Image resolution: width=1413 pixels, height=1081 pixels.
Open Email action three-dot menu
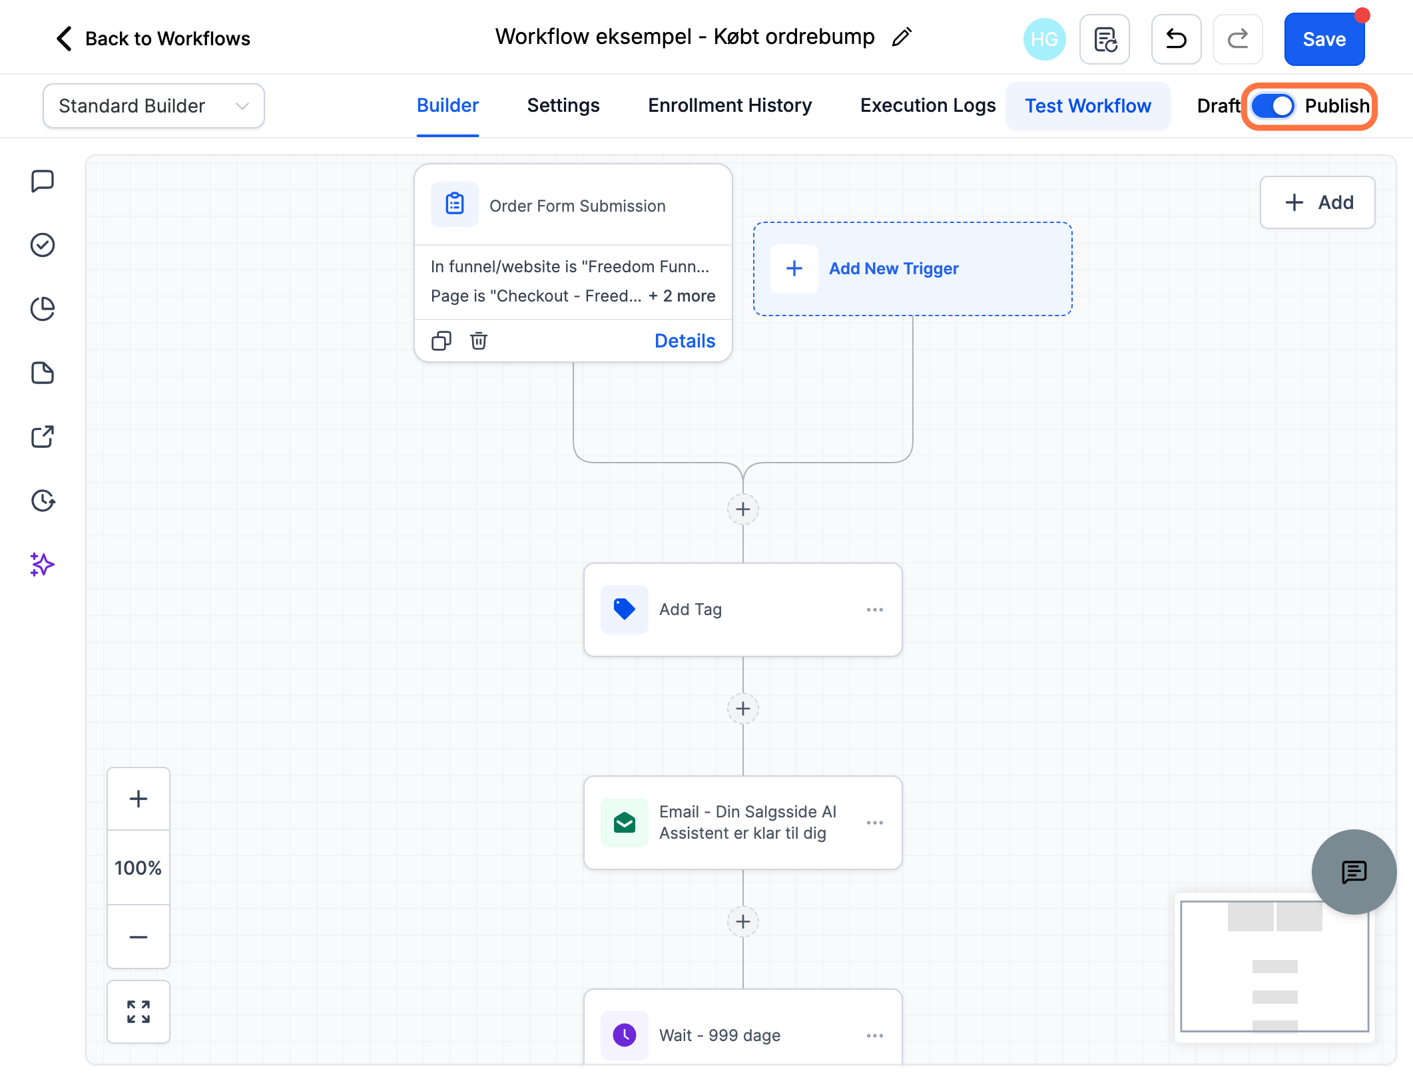pyautogui.click(x=875, y=823)
